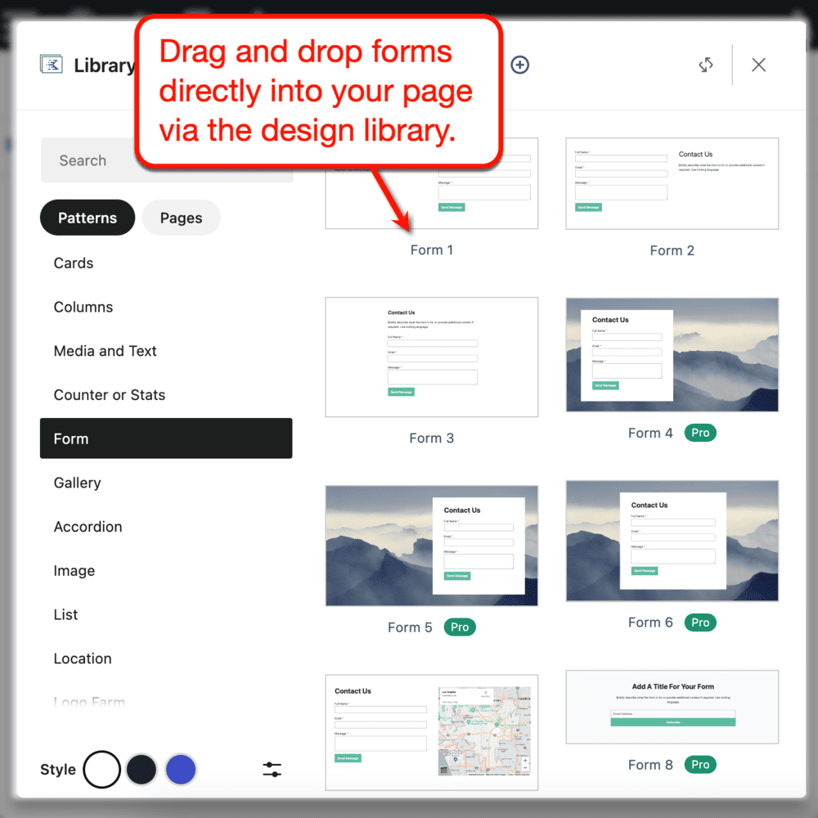Click the refresh/sync icon near top right
This screenshot has height=818, width=818.
706,64
